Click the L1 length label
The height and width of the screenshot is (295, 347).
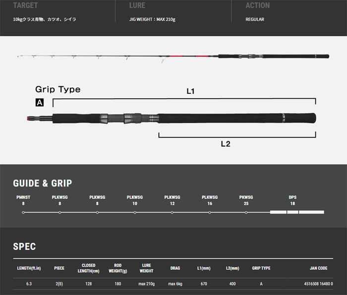(191, 91)
